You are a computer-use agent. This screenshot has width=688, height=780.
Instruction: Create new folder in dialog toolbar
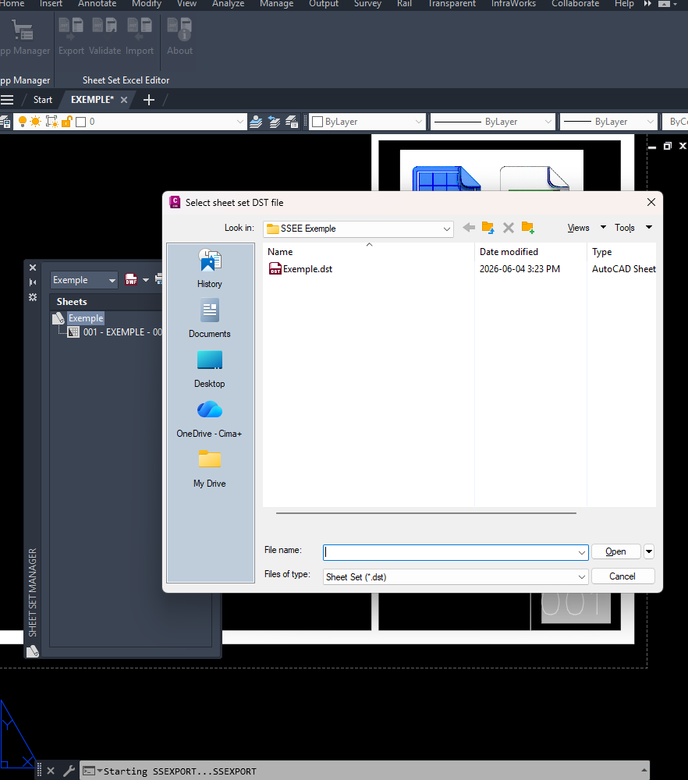528,228
